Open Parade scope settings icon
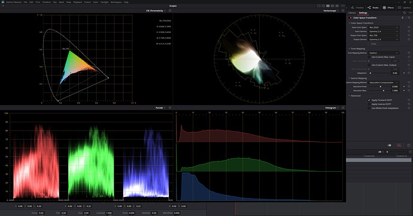The image size is (413, 216). click(170, 107)
